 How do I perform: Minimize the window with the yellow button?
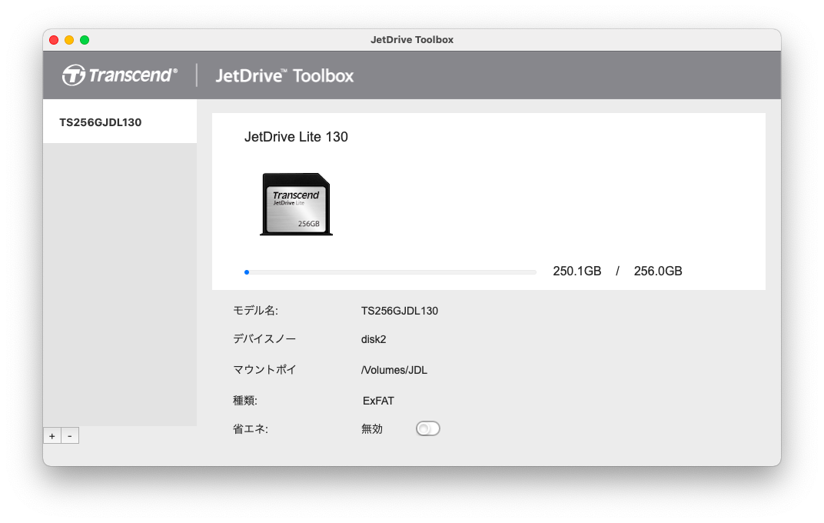pyautogui.click(x=69, y=40)
